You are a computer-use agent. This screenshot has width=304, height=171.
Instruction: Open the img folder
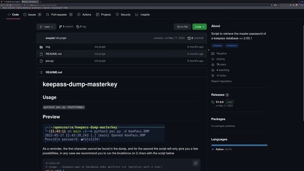47,47
